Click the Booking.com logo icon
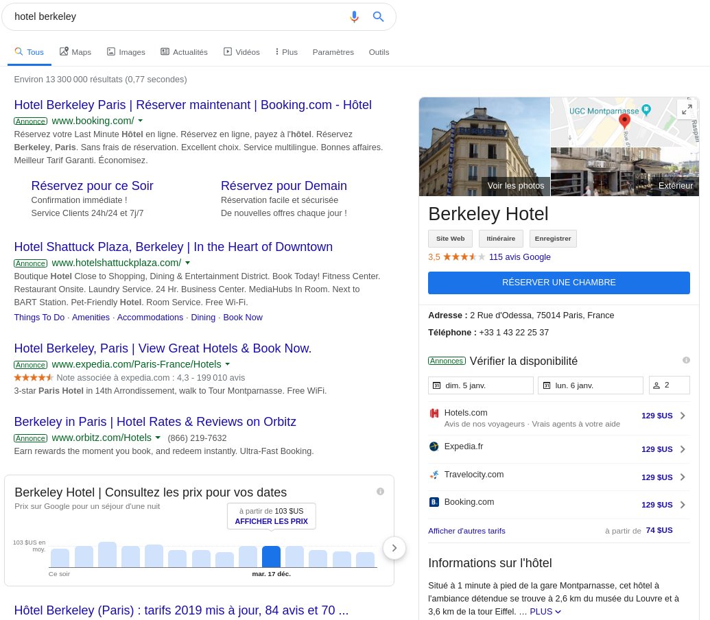This screenshot has height=620, width=710. click(x=434, y=502)
